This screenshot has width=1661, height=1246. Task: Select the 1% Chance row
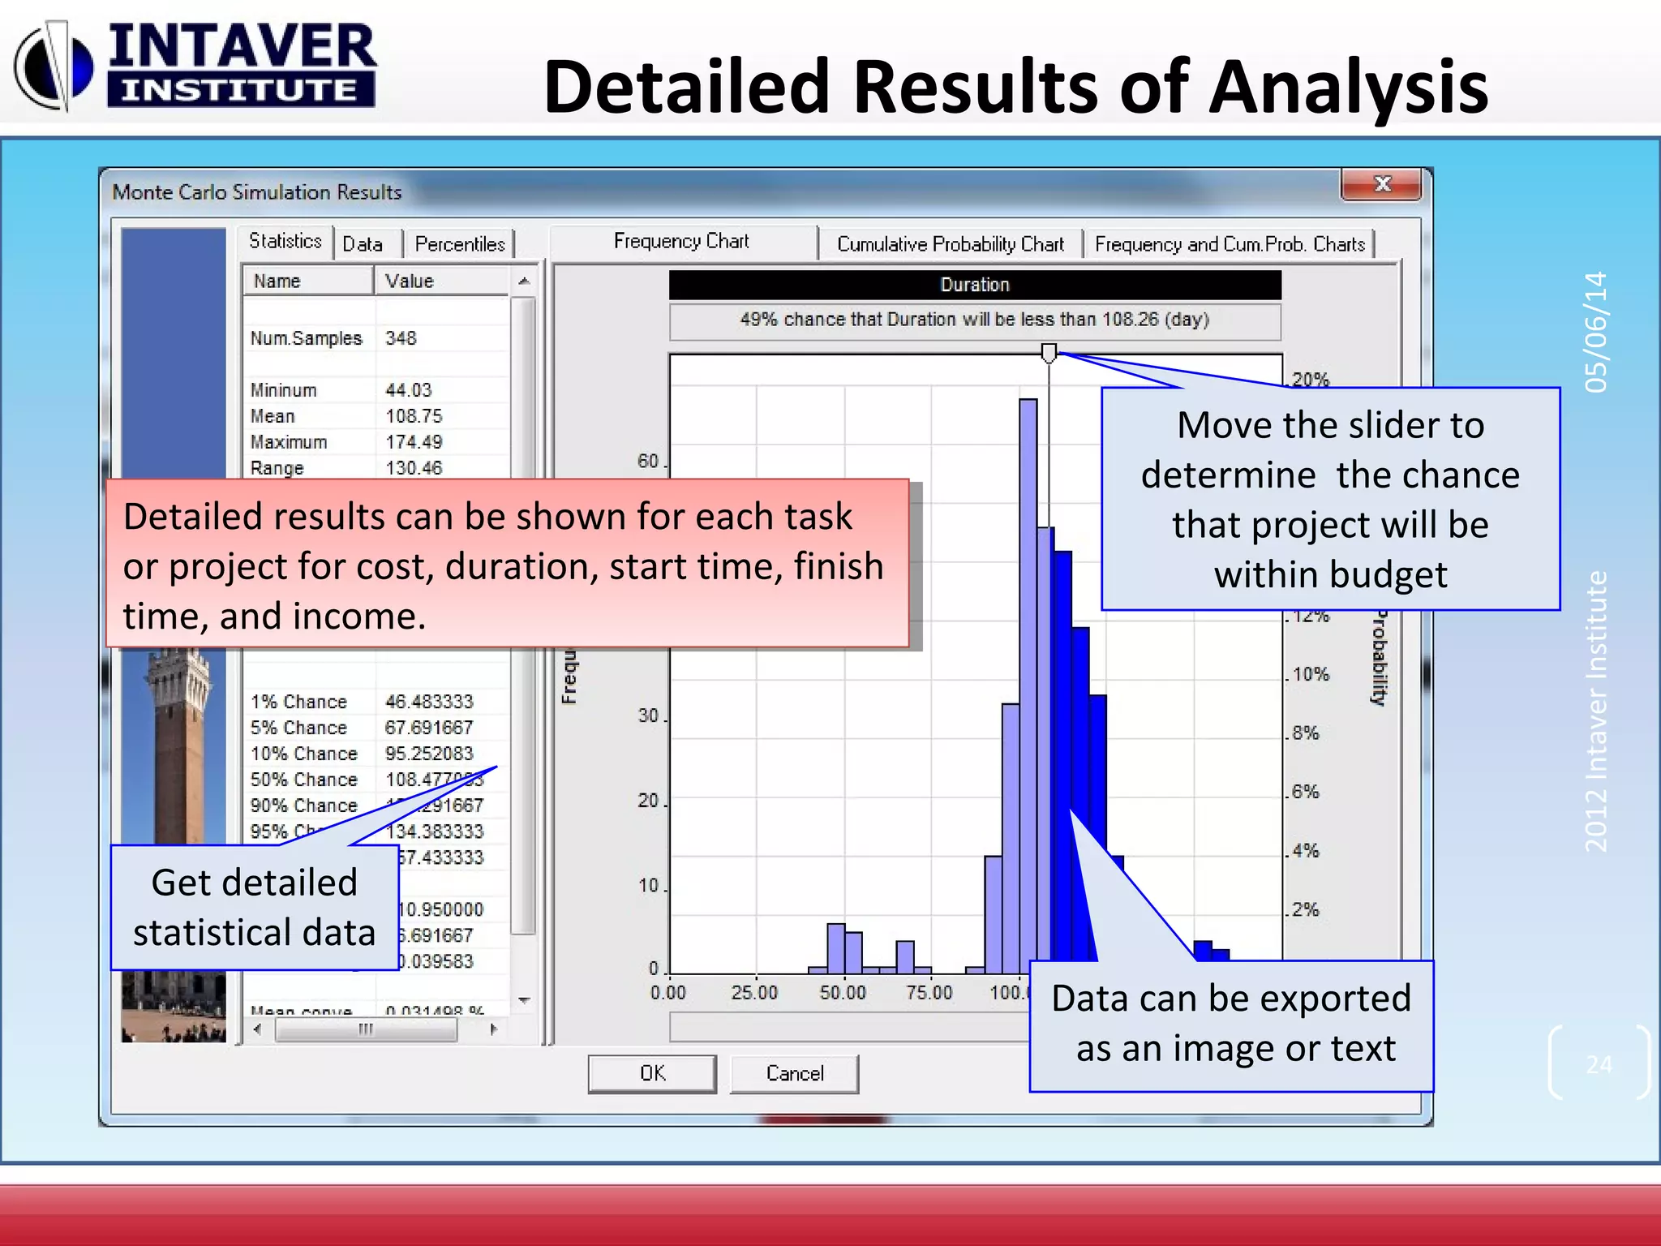click(377, 702)
